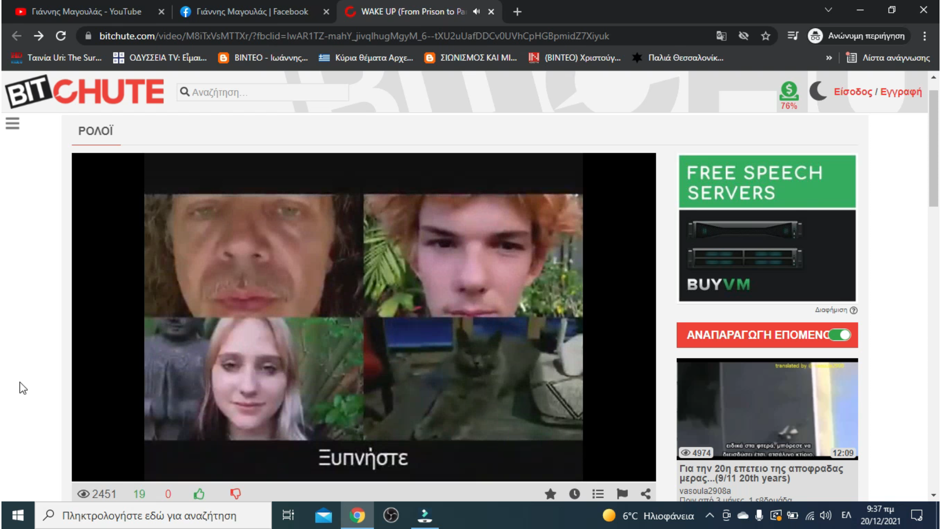Click the thumbs up like icon
This screenshot has width=941, height=529.
(x=199, y=494)
